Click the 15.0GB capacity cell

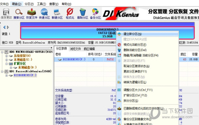click(193, 59)
